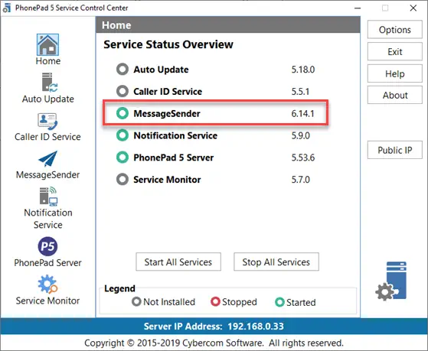
Task: Click the Stopped legend red circle
Action: tap(215, 301)
